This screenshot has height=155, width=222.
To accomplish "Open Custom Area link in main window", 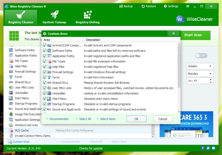I will (x=21, y=142).
